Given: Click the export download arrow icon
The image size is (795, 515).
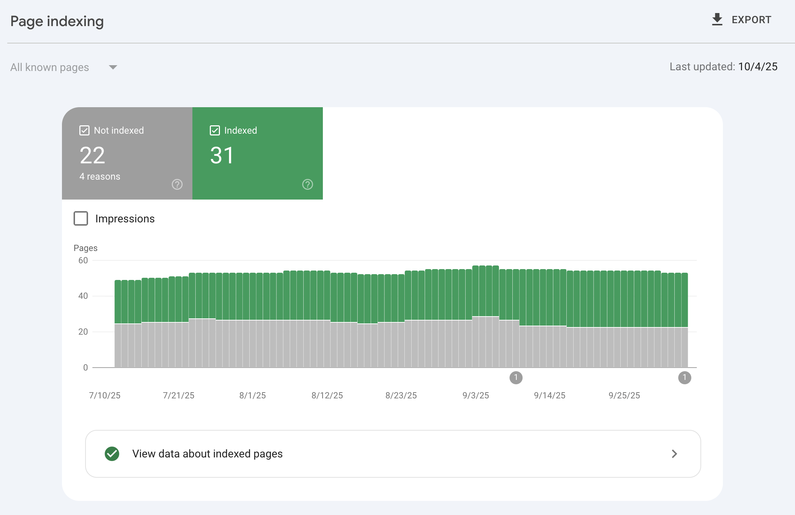Looking at the screenshot, I should pos(717,20).
